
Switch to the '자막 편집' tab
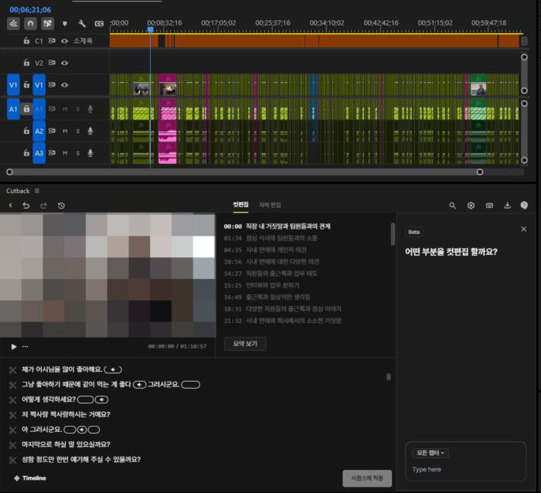[270, 205]
